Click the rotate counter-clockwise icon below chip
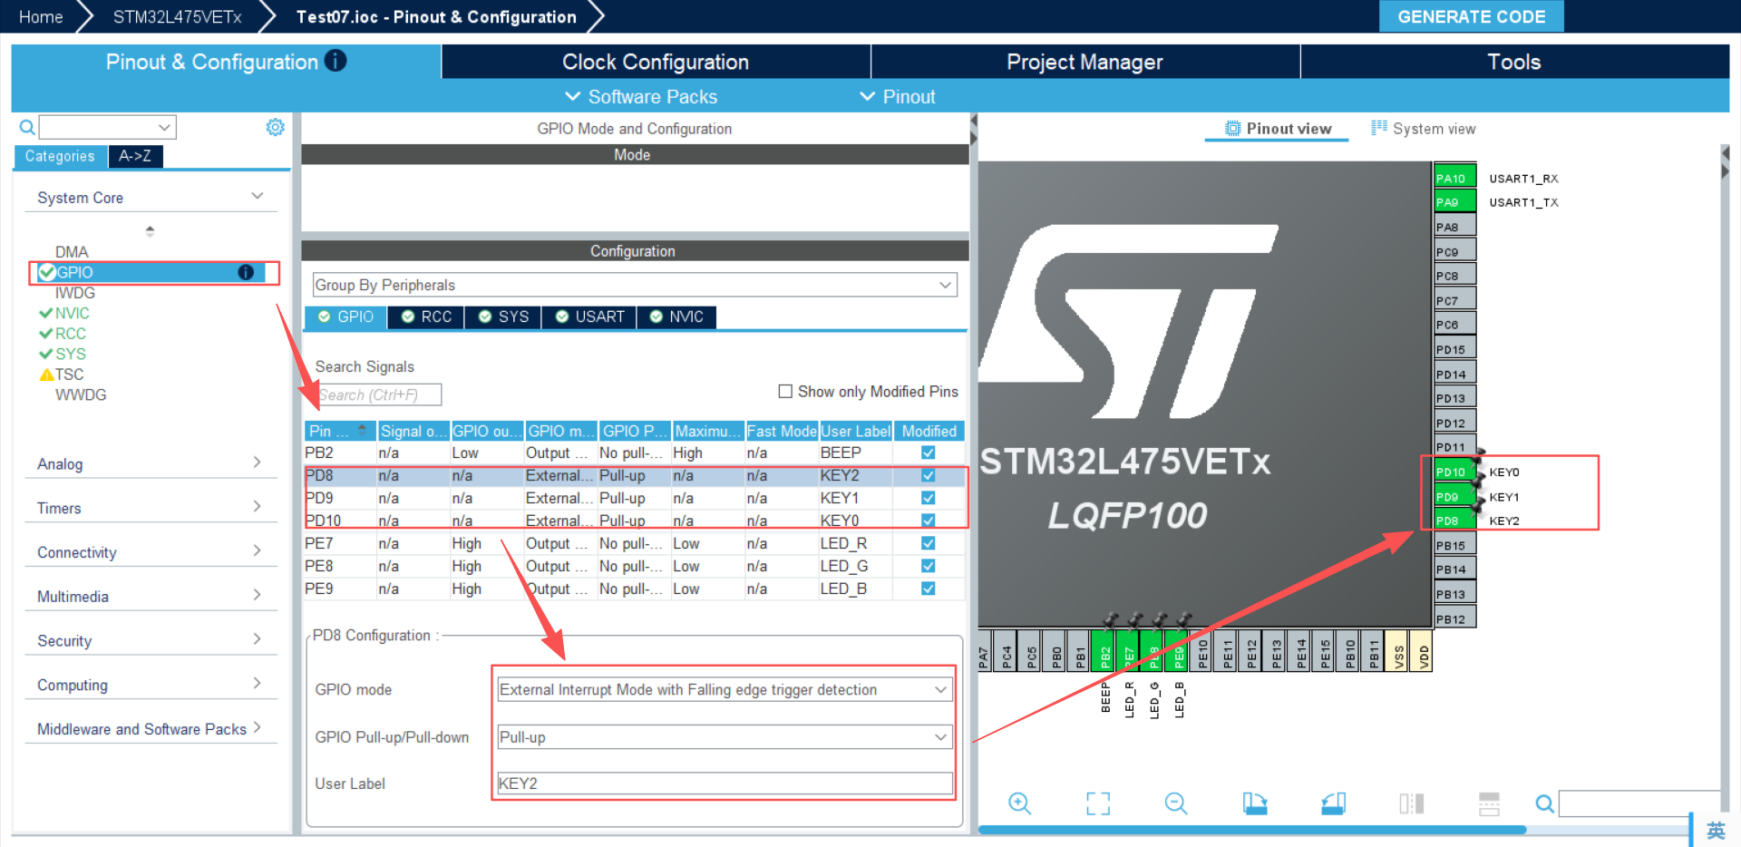 coord(1333,803)
